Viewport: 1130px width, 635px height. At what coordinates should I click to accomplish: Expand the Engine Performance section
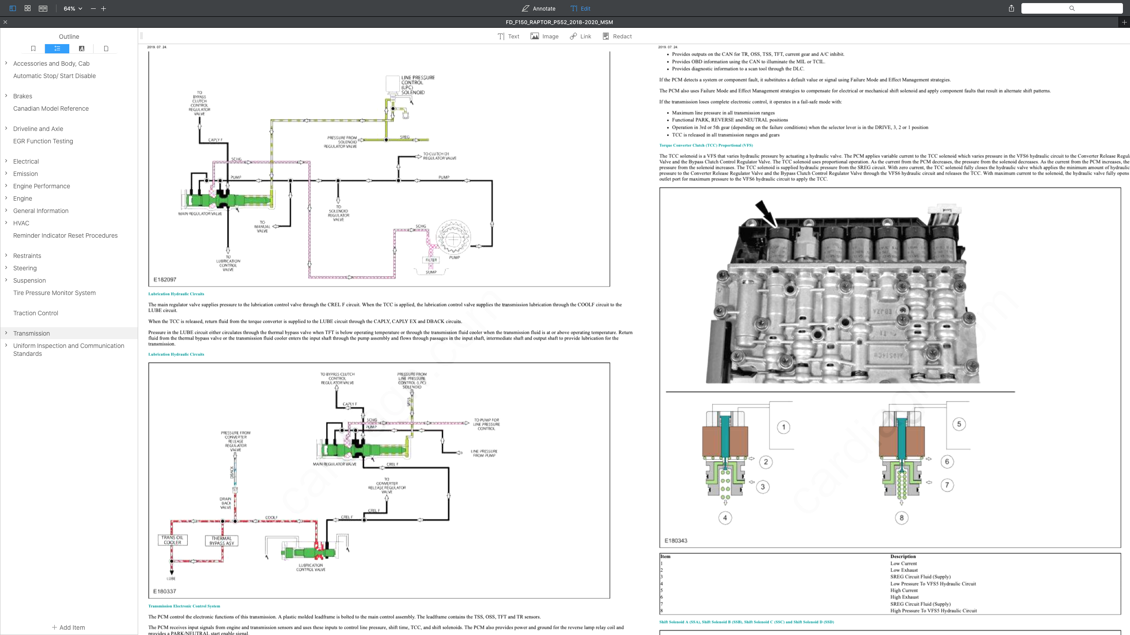tap(6, 186)
